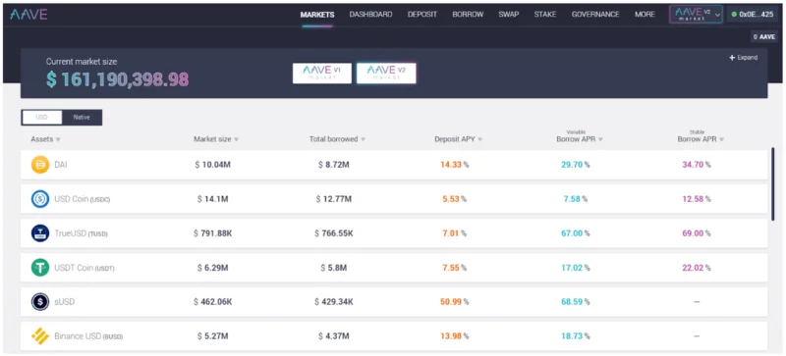786x356 pixels.
Task: Sort by Stable Borrow APR column
Action: [701, 136]
